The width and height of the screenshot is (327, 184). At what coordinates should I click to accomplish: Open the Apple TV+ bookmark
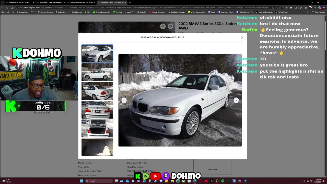point(129,12)
